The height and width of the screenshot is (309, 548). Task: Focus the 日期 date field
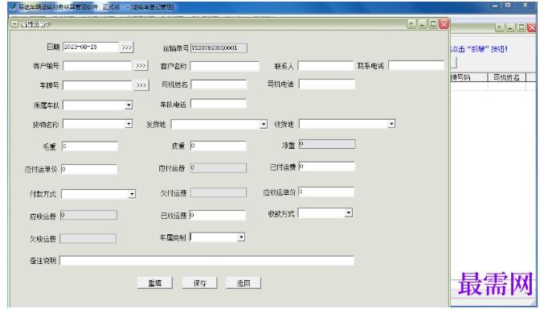tap(91, 47)
